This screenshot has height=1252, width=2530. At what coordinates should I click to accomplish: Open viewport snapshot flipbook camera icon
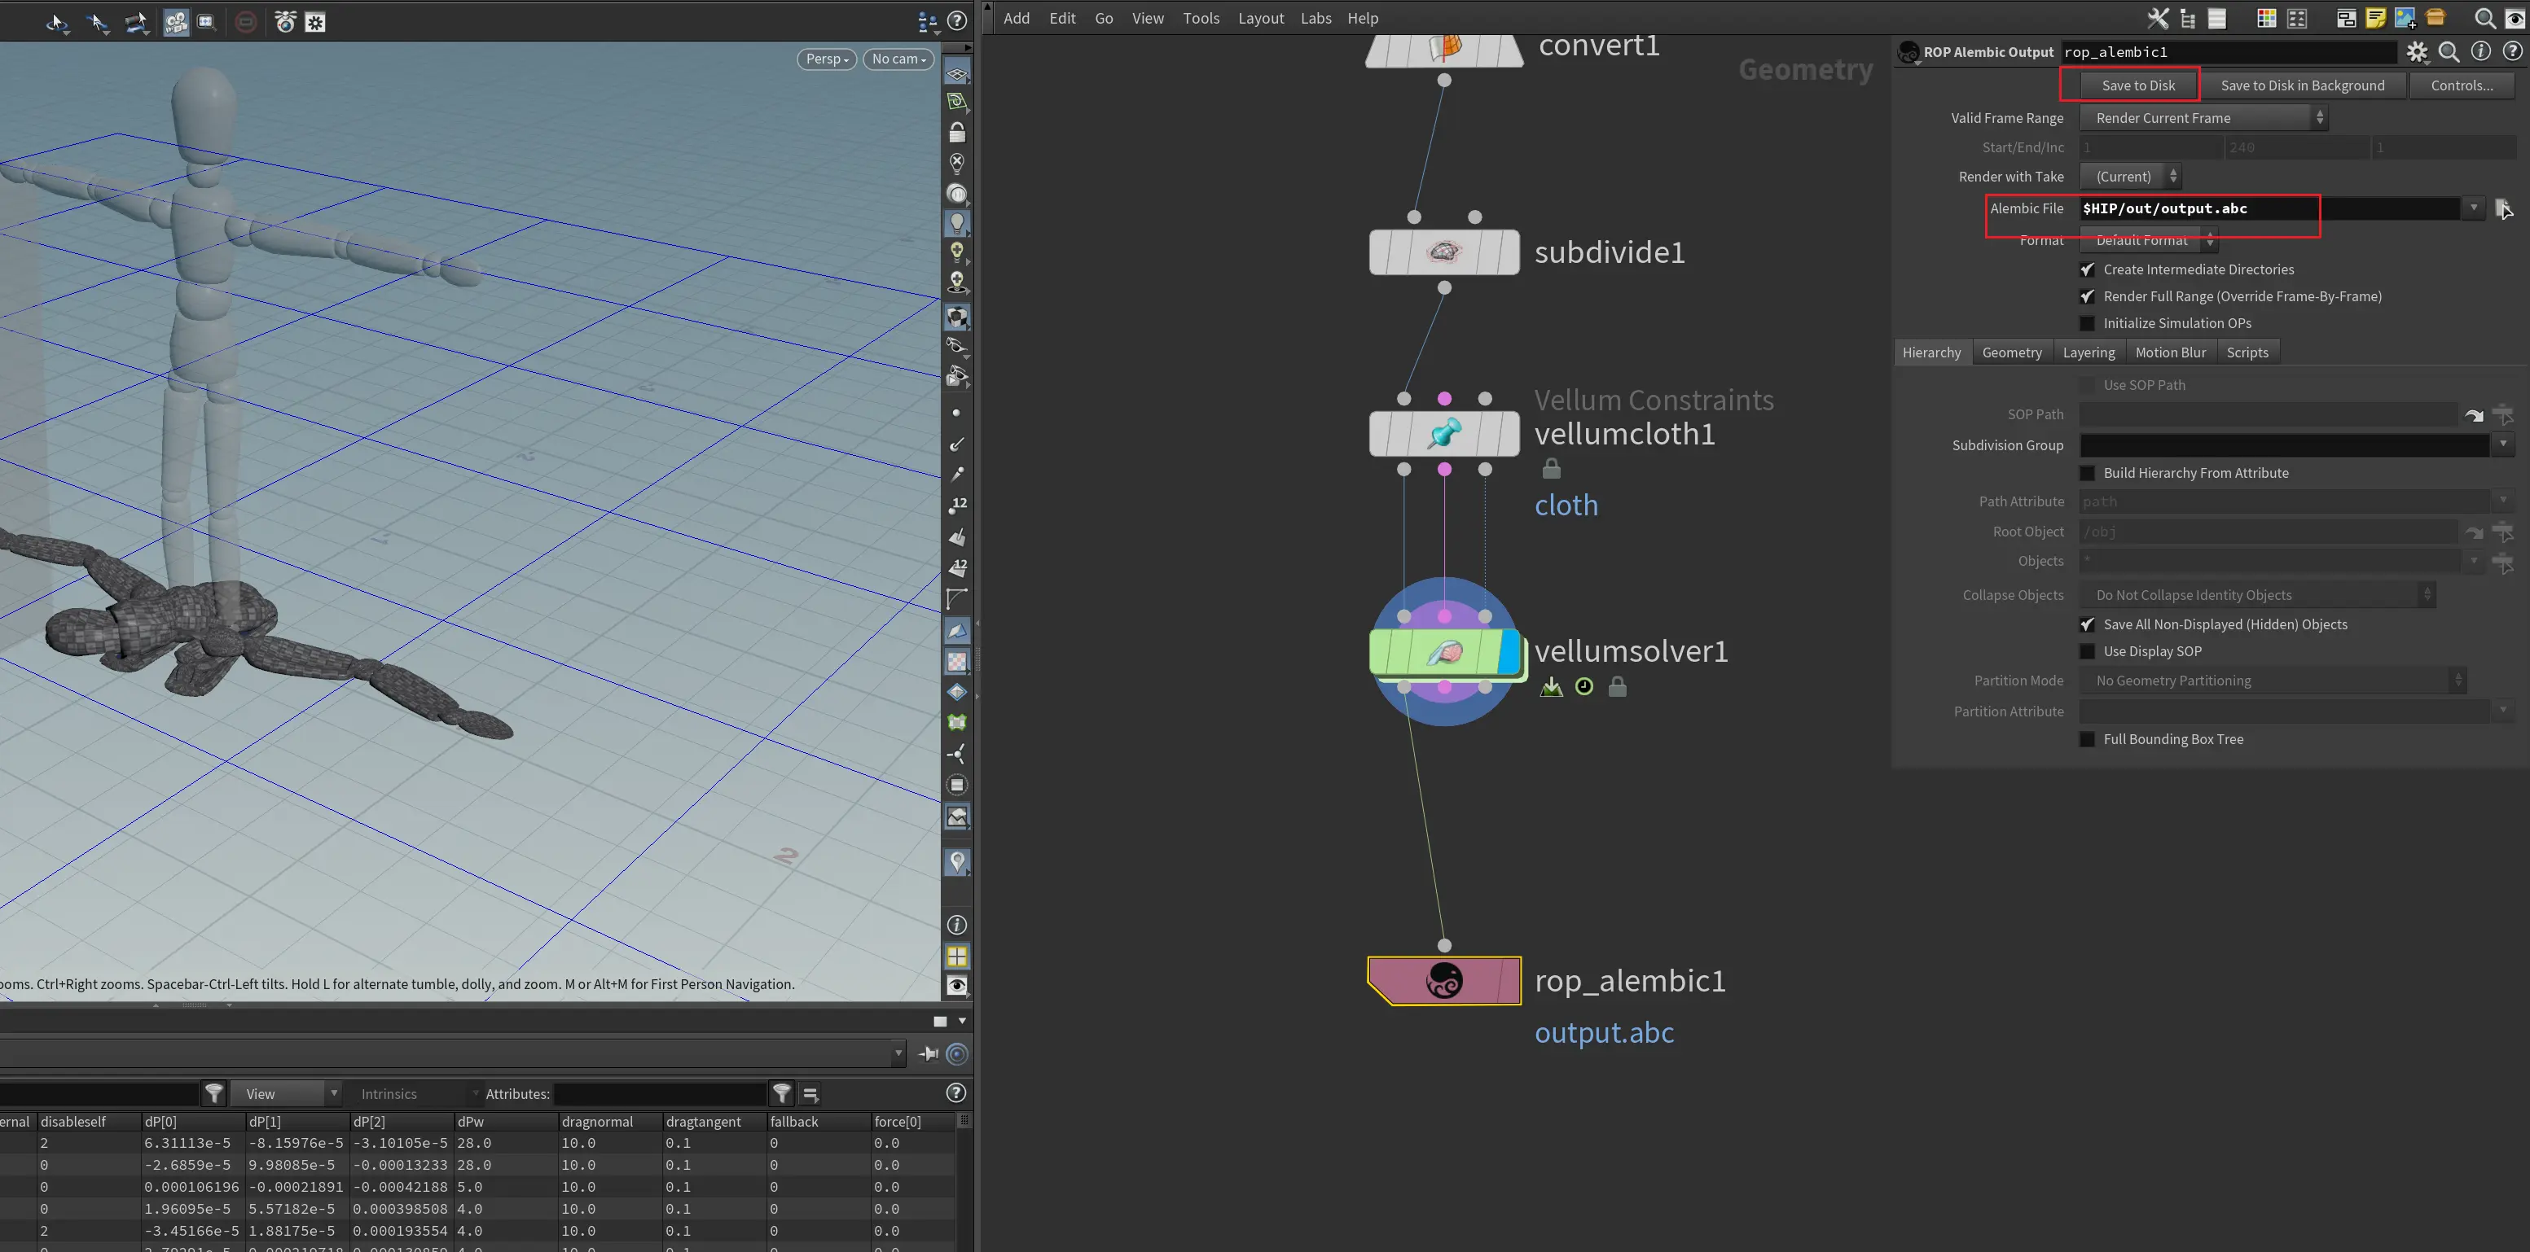pyautogui.click(x=286, y=22)
